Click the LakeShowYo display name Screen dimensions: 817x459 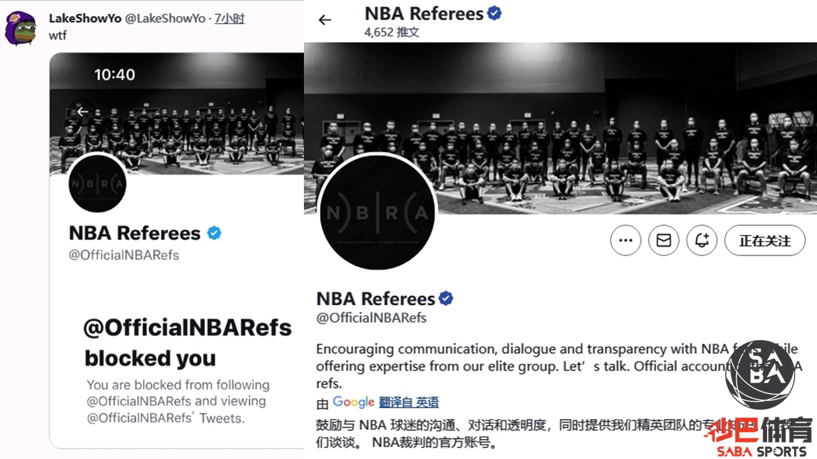tap(84, 18)
